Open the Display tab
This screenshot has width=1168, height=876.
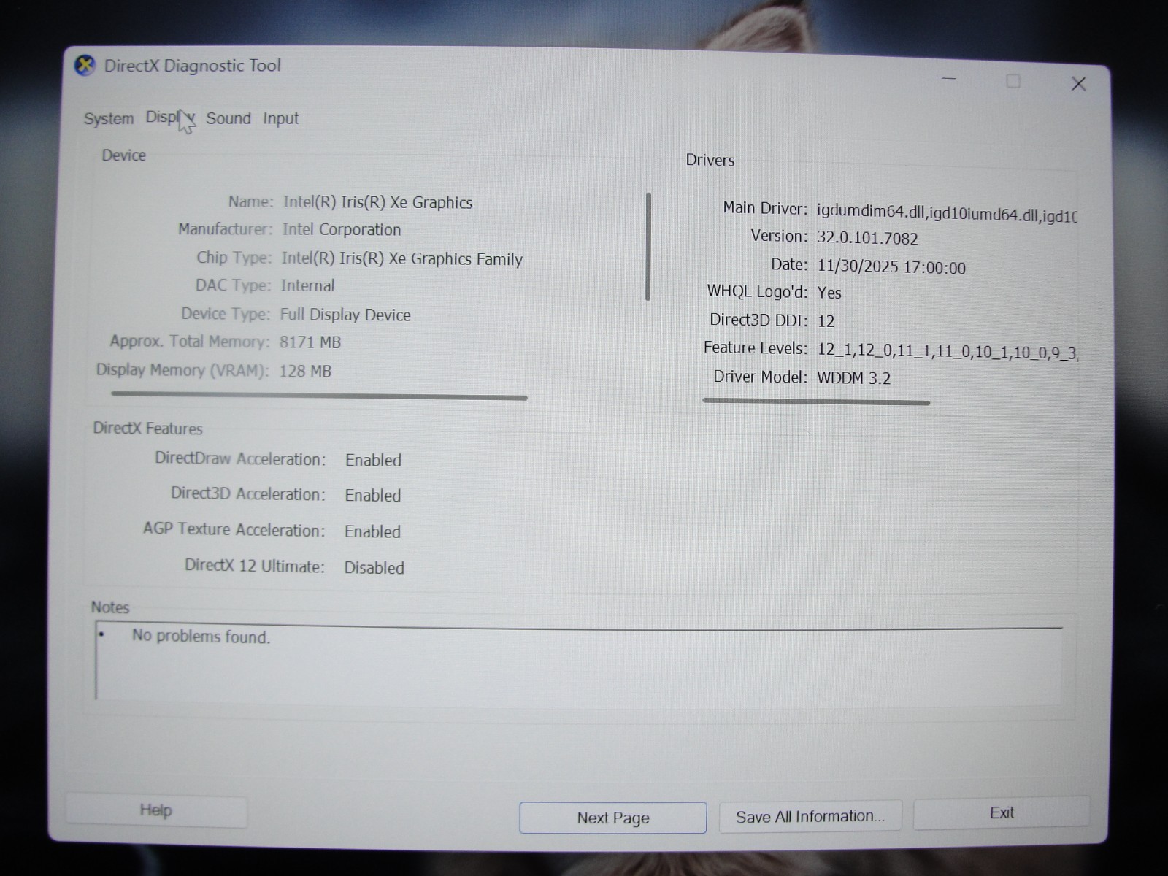click(169, 118)
